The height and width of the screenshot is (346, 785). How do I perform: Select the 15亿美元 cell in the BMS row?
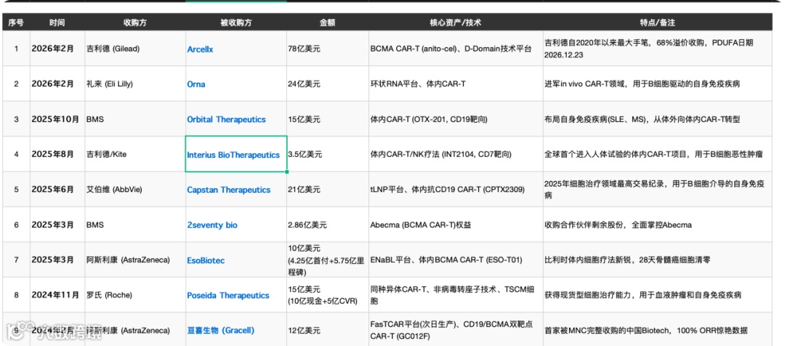(x=327, y=119)
